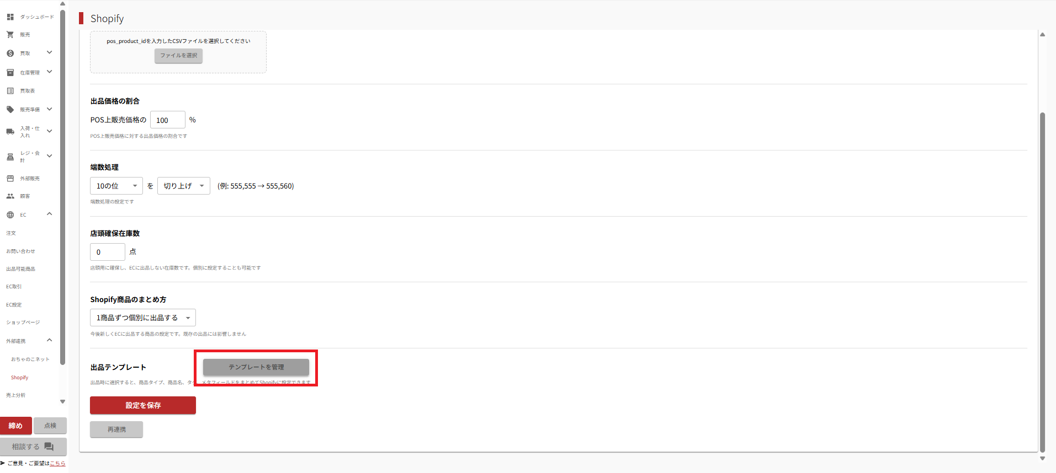Click the red 設定を保存 button
1056x473 pixels.
pyautogui.click(x=143, y=405)
